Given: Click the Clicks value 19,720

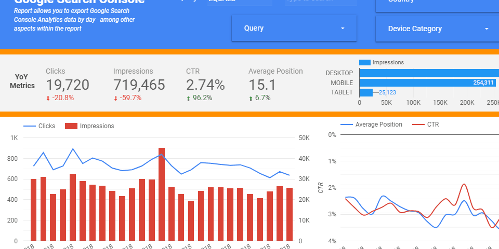Looking at the screenshot, I should [68, 85].
